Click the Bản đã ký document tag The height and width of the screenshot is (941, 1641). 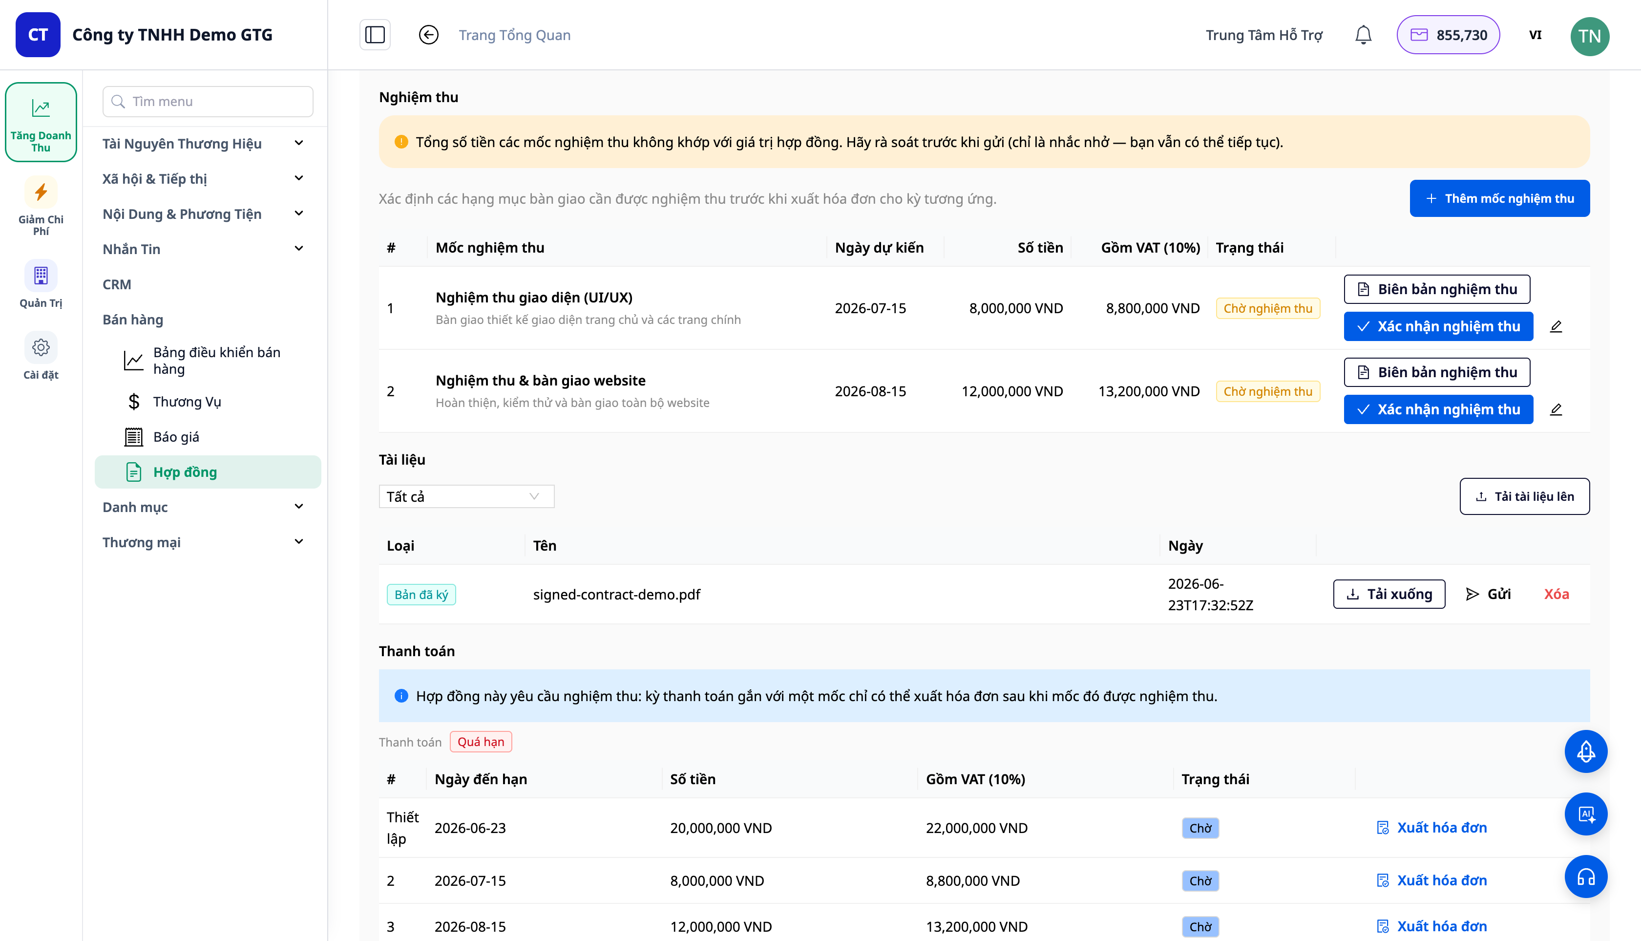coord(421,595)
